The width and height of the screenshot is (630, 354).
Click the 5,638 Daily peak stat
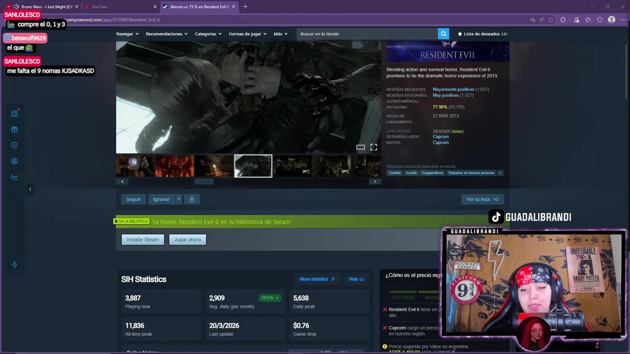tap(330, 301)
